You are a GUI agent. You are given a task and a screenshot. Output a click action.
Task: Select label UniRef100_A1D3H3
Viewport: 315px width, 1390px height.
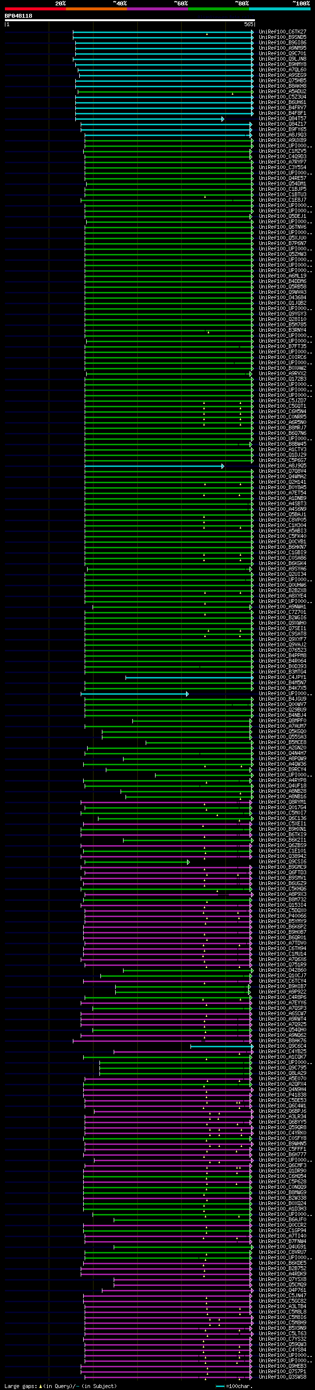pyautogui.click(x=282, y=1209)
